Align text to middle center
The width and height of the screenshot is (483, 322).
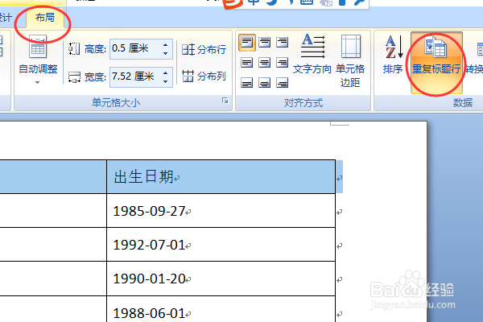[x=265, y=63]
